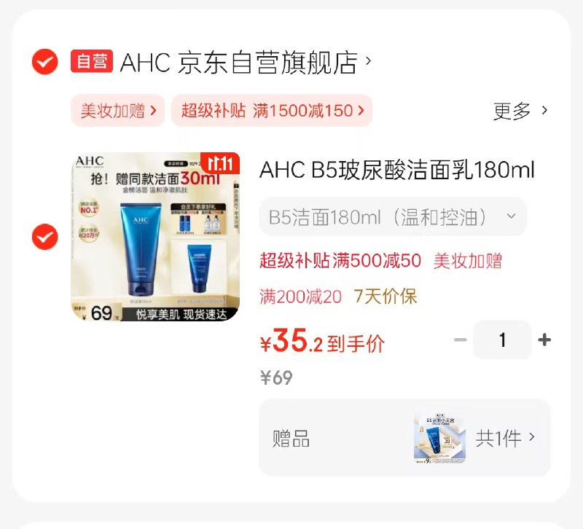Open the gift product thumbnail
Screen dimensions: 583x529
439,437
